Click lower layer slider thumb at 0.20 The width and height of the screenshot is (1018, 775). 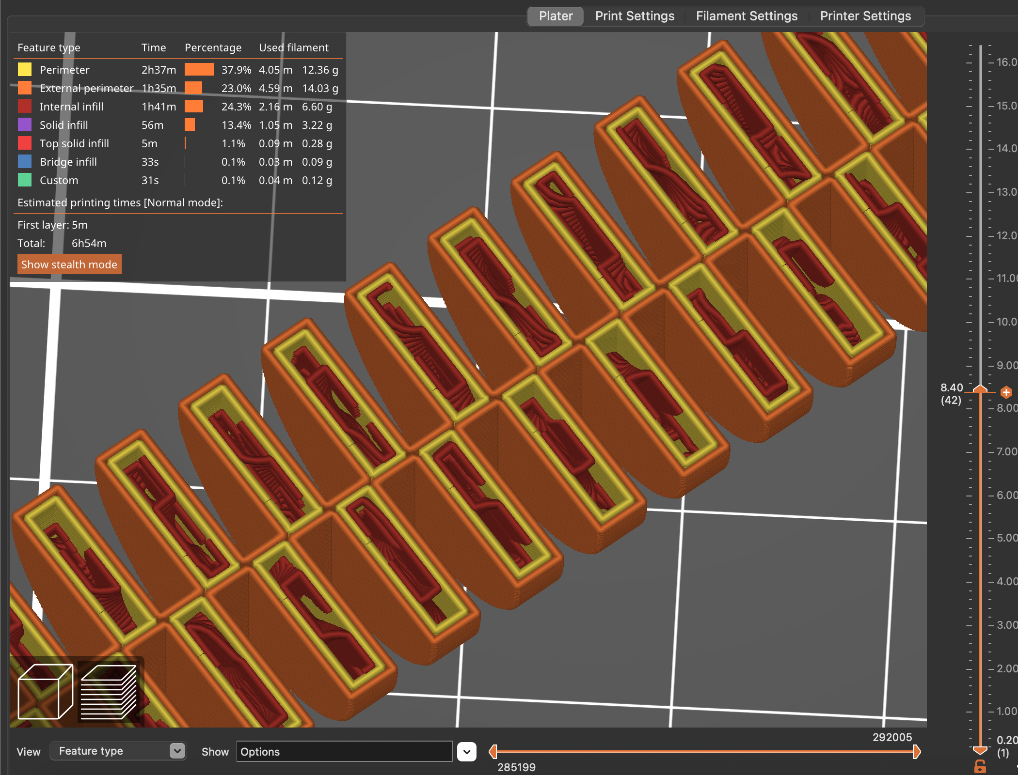pos(980,750)
